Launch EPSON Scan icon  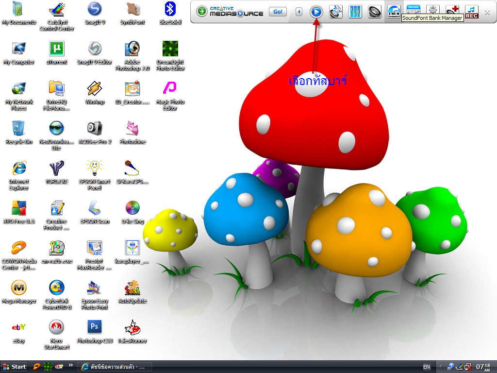pyautogui.click(x=95, y=212)
